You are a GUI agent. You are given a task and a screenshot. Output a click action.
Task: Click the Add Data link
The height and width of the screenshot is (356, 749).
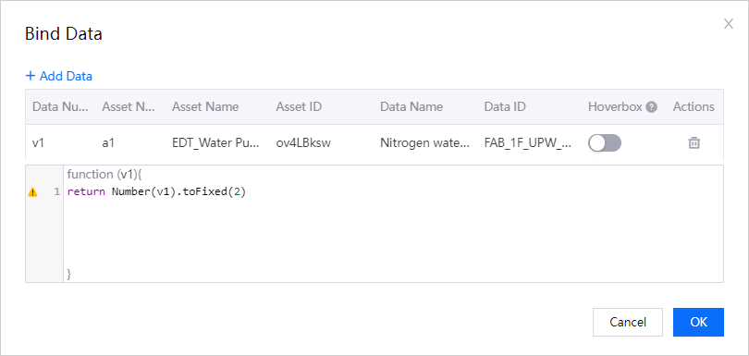[x=59, y=76]
